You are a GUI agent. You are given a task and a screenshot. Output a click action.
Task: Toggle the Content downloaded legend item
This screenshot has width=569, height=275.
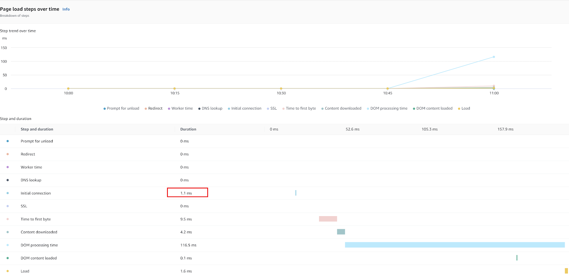(x=341, y=109)
